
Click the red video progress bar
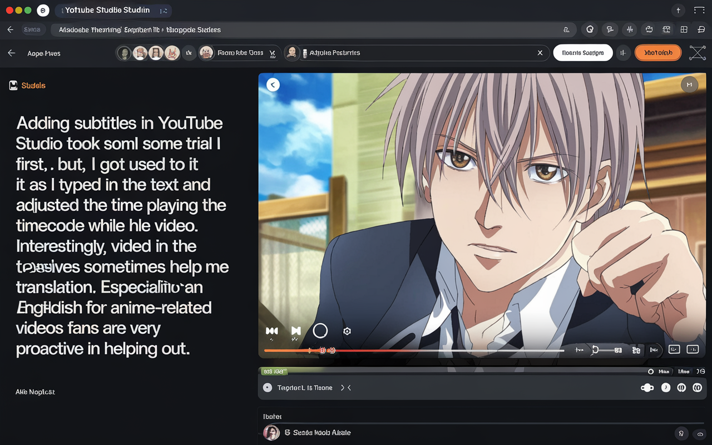pos(414,350)
